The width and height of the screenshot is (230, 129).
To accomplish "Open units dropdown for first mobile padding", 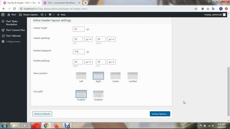I will click(88, 62).
